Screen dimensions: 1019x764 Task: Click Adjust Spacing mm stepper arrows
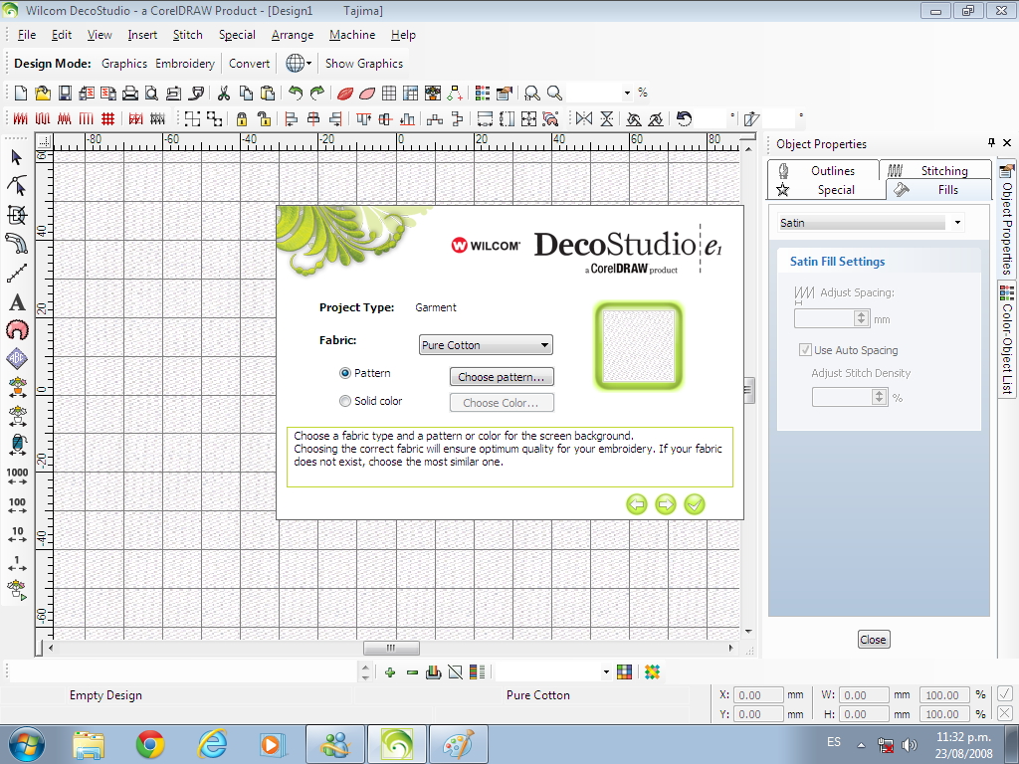click(862, 318)
